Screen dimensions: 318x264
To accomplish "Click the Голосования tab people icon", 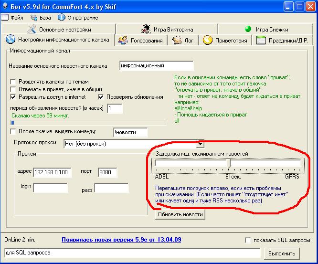I will tap(123, 40).
